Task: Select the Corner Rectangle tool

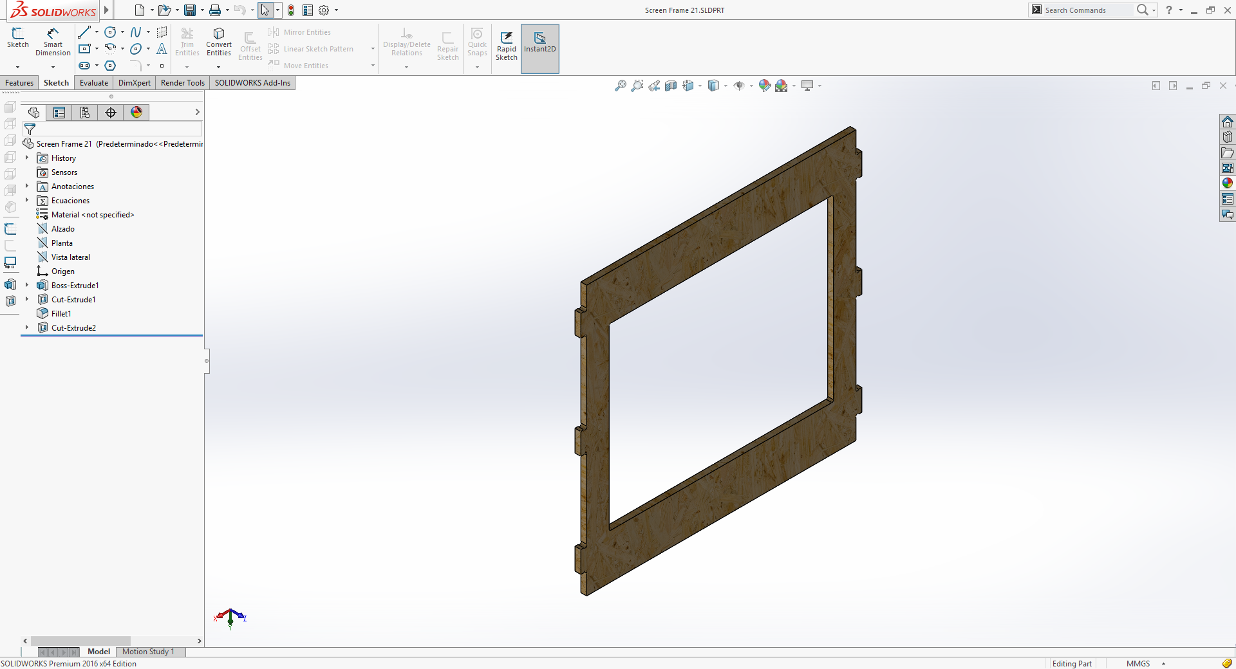Action: pyautogui.click(x=84, y=49)
